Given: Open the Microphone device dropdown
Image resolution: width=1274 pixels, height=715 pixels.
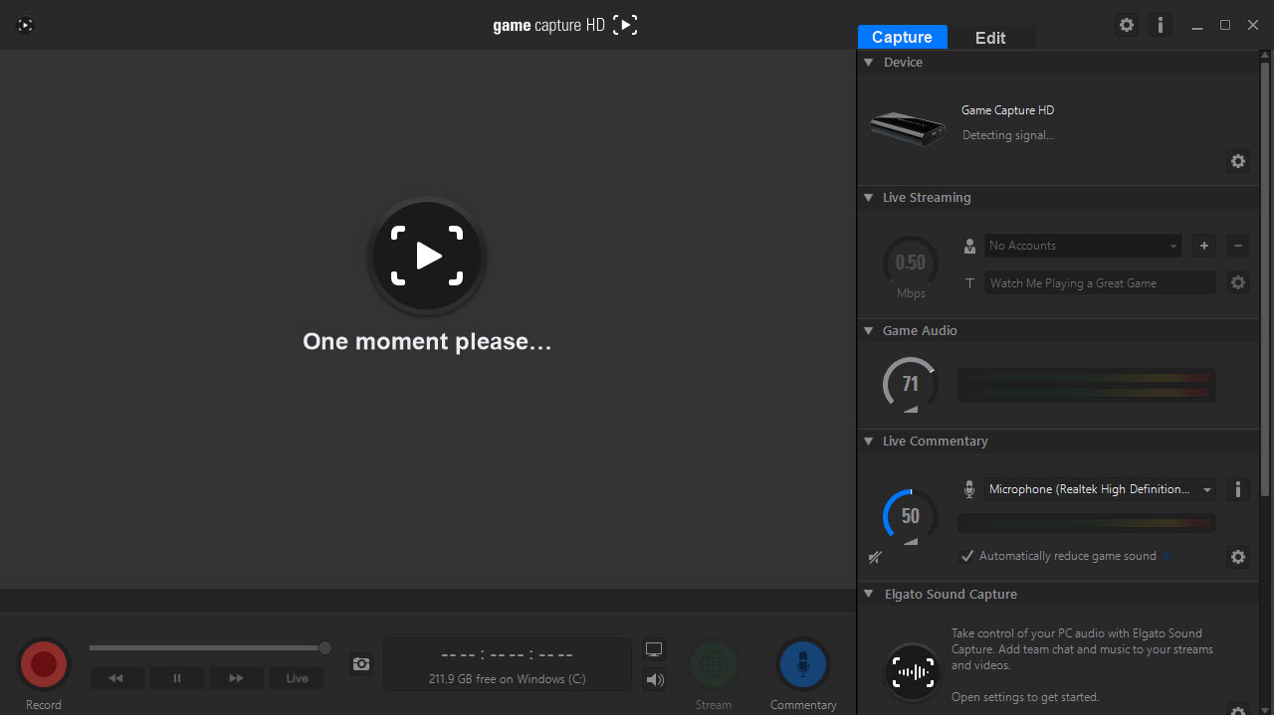Looking at the screenshot, I should click(x=1100, y=489).
